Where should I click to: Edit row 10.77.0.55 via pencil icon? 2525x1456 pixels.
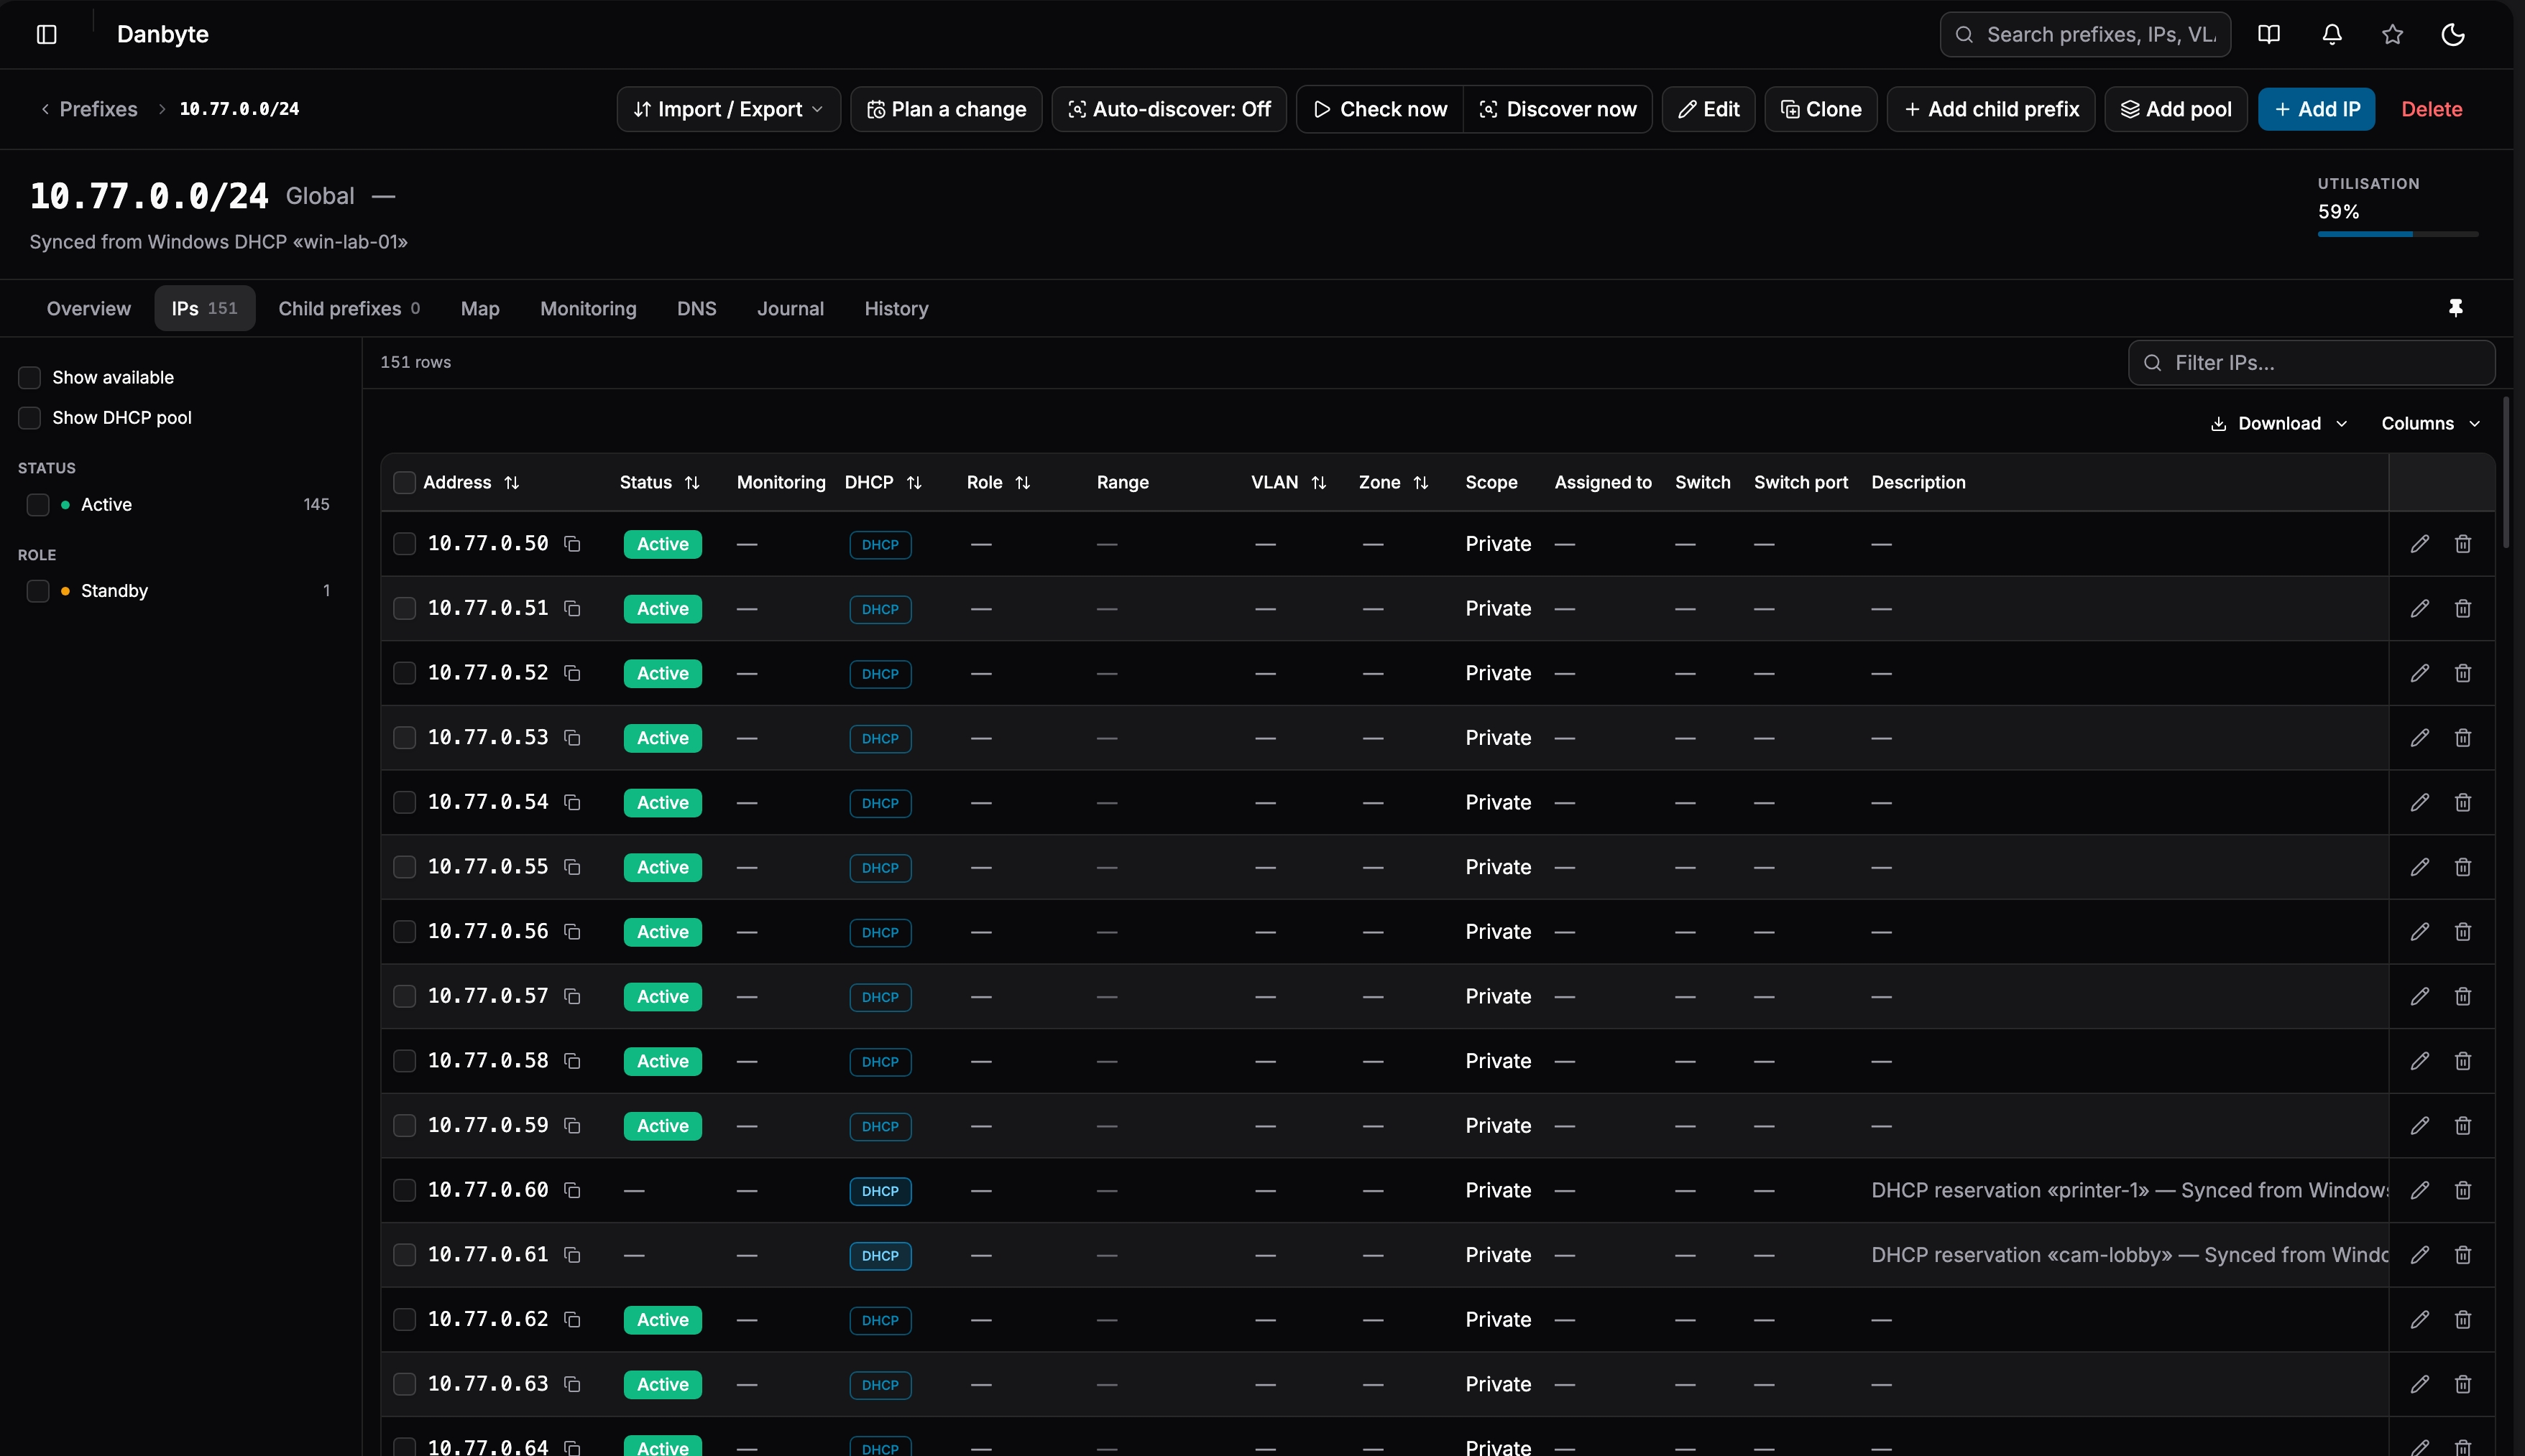coord(2419,867)
